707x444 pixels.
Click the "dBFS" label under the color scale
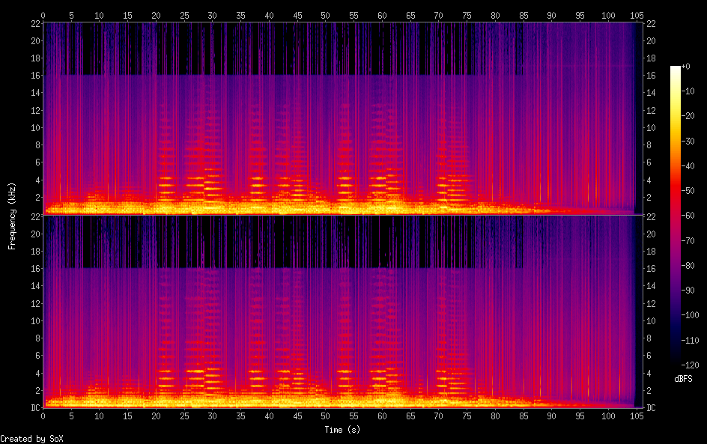coord(683,379)
